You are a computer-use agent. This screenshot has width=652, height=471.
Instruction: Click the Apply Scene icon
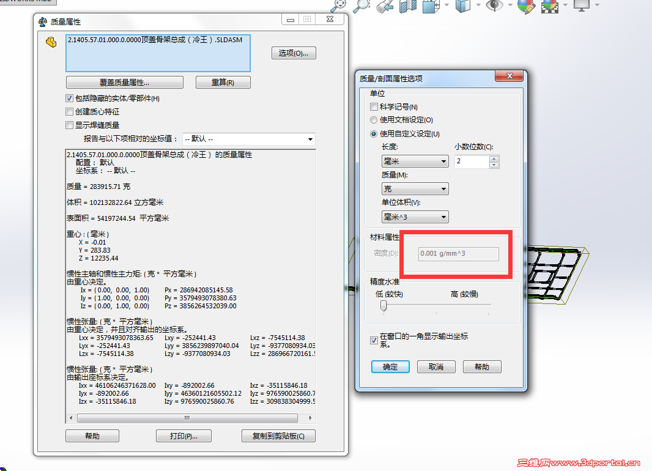click(x=550, y=6)
